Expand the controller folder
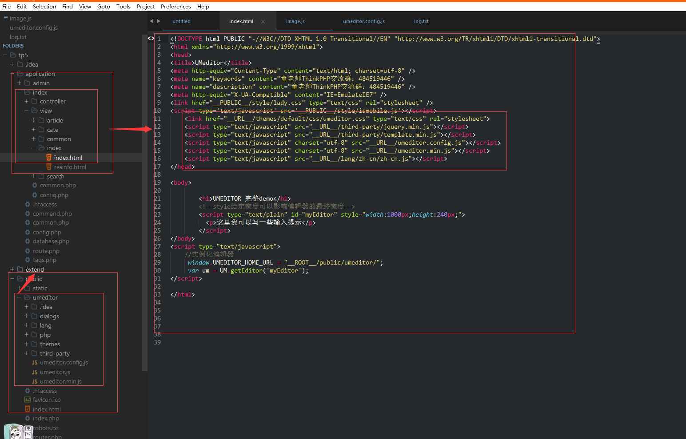 27,102
